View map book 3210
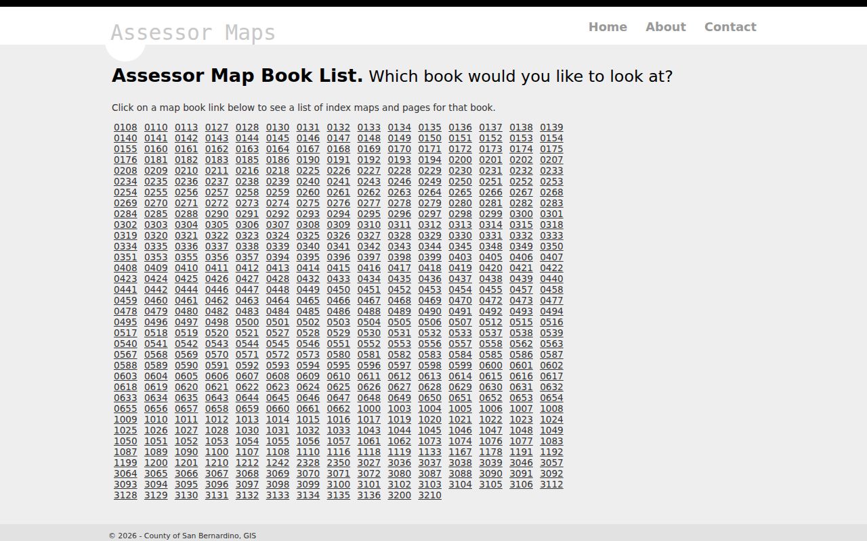 430,495
